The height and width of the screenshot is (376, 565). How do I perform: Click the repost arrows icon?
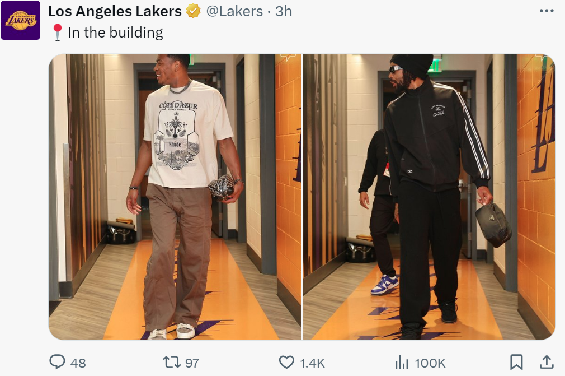pyautogui.click(x=171, y=362)
